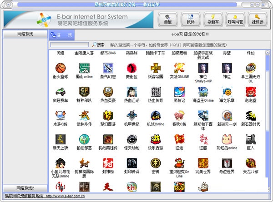The height and width of the screenshot is (202, 273).
Task: Launch the 奇迹世界 game icon
Action: [227, 163]
